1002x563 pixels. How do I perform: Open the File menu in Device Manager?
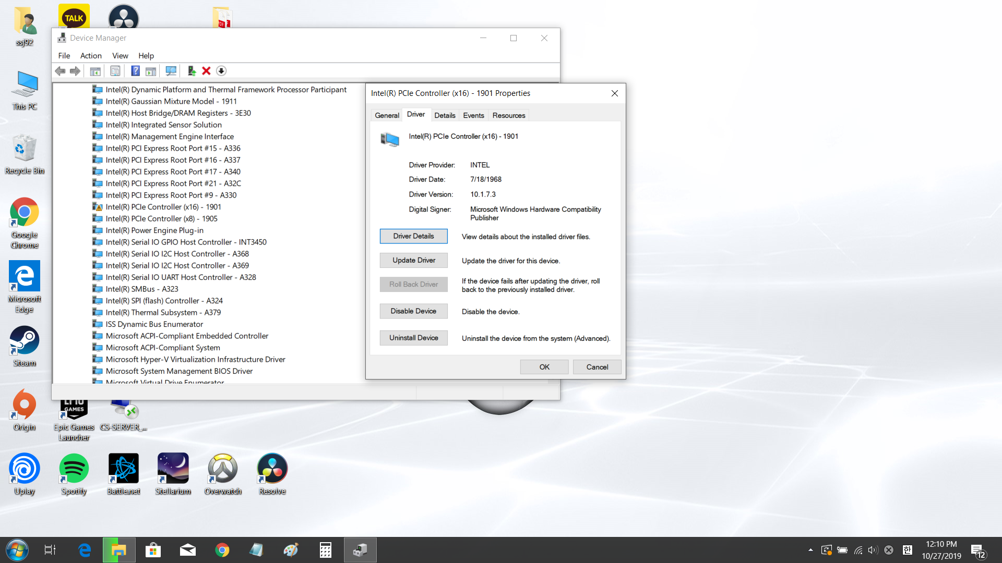pos(64,56)
